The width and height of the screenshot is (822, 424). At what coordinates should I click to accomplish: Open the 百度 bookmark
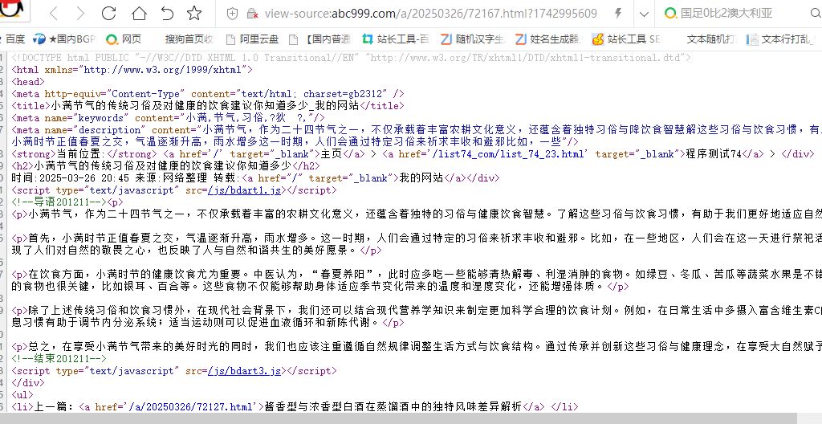coord(13,39)
